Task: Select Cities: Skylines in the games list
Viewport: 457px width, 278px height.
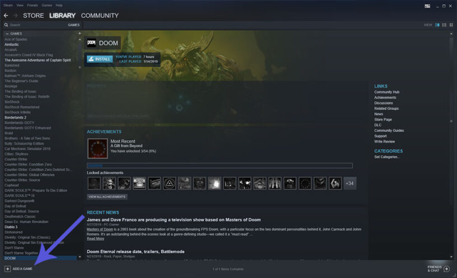Action: click(16, 154)
